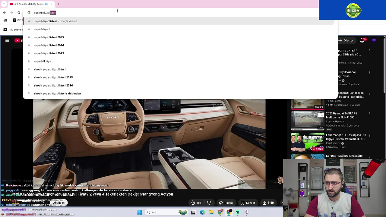Open the active Chrome taskbar icon
Image resolution: width=386 pixels, height=217 pixels.
229,212
